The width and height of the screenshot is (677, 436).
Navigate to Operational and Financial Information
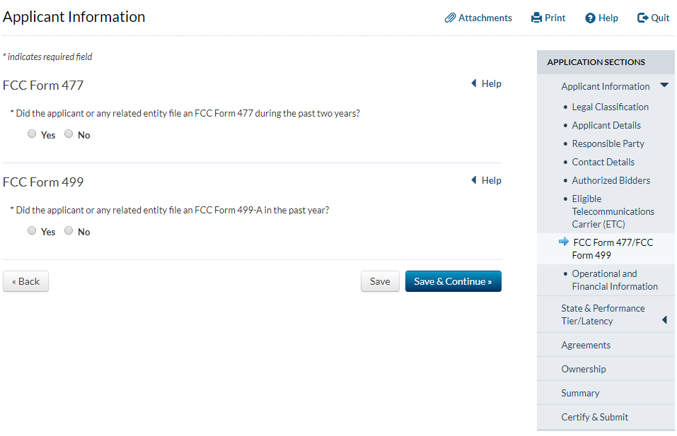(x=614, y=280)
